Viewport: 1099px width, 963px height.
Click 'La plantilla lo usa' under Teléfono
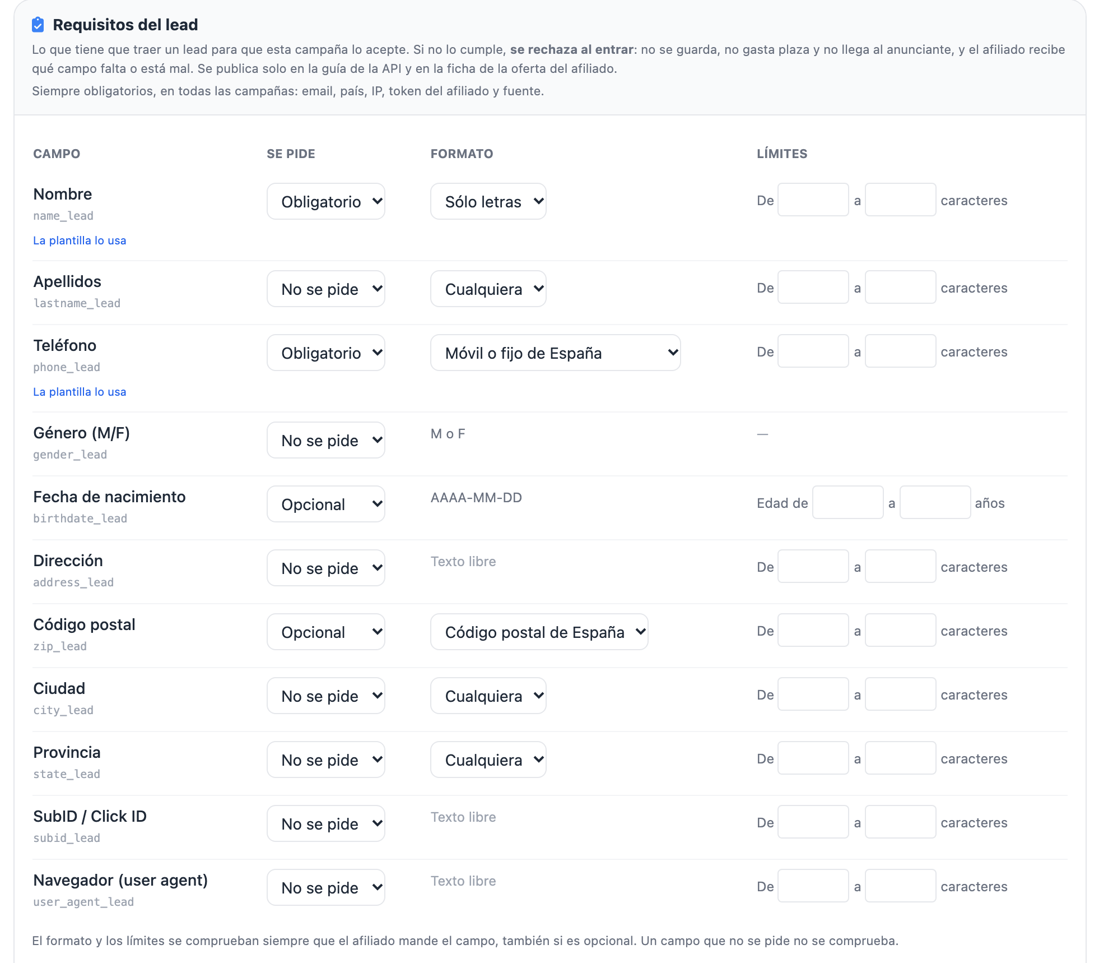80,392
